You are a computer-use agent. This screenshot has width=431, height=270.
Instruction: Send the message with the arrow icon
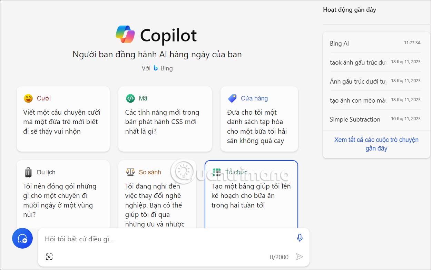click(x=300, y=257)
